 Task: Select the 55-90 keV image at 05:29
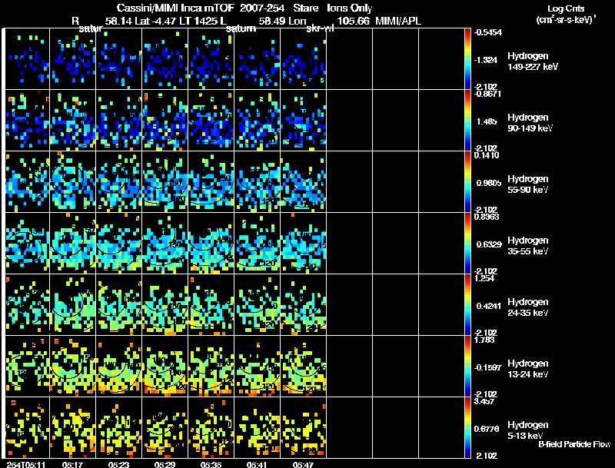(x=165, y=181)
